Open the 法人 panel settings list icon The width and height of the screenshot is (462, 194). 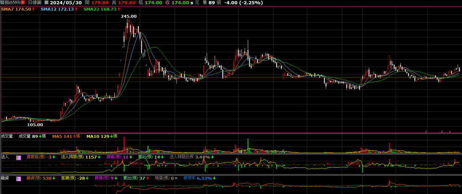click(18, 157)
